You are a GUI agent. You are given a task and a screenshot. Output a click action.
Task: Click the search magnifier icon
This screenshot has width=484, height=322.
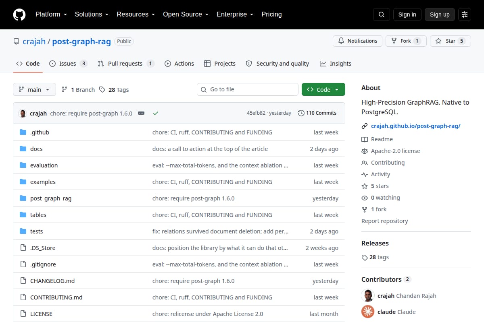point(382,14)
